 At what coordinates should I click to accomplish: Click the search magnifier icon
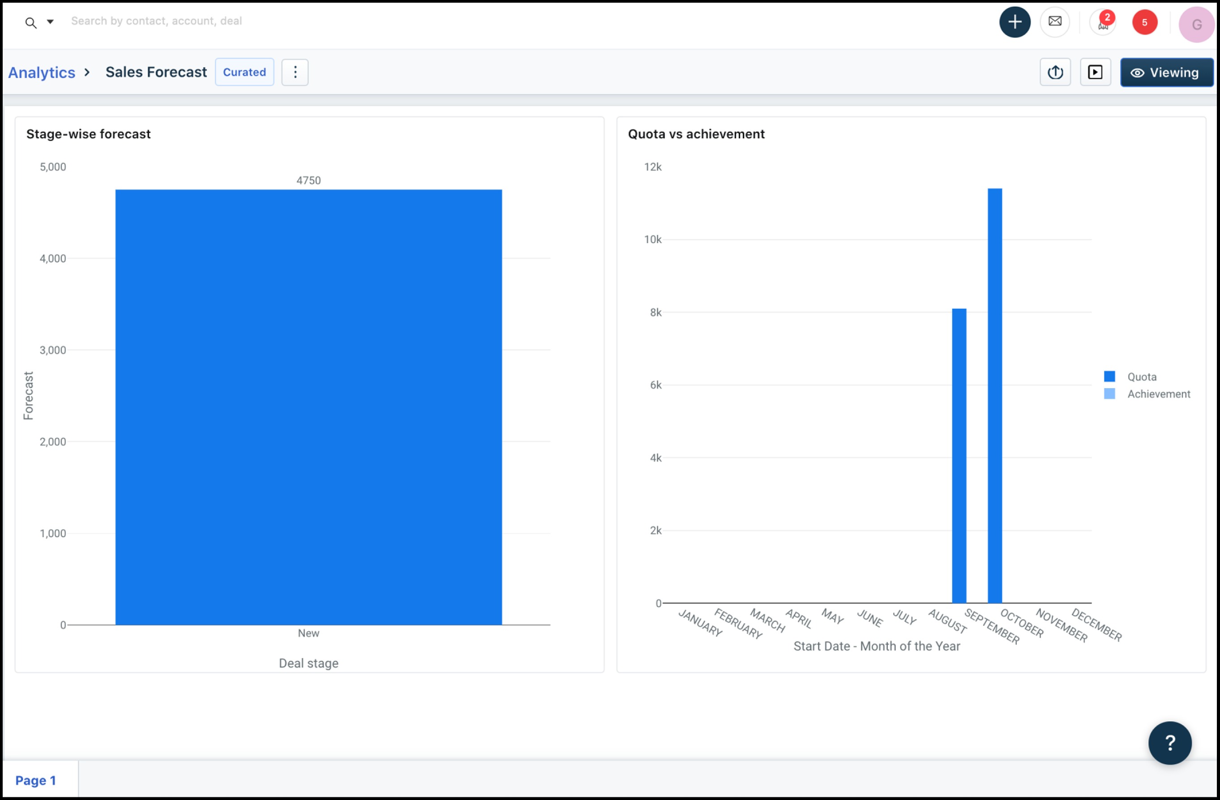coord(31,22)
